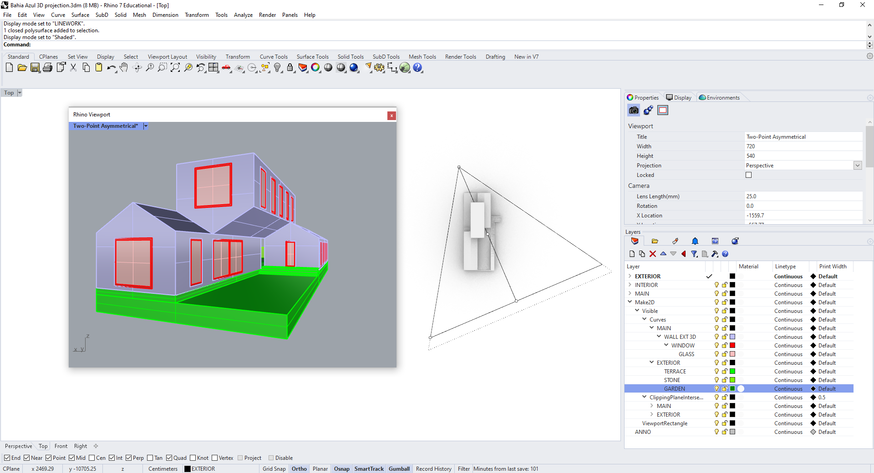Click the Perspective viewport tab at bottom
Screen dimensions: 874x473
point(19,446)
